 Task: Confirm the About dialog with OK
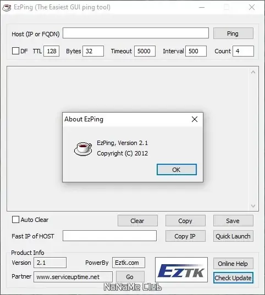click(x=176, y=170)
